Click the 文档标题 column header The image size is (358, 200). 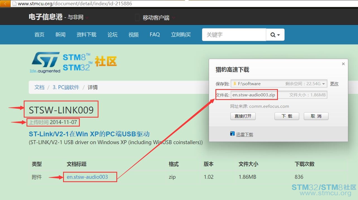click(x=77, y=164)
